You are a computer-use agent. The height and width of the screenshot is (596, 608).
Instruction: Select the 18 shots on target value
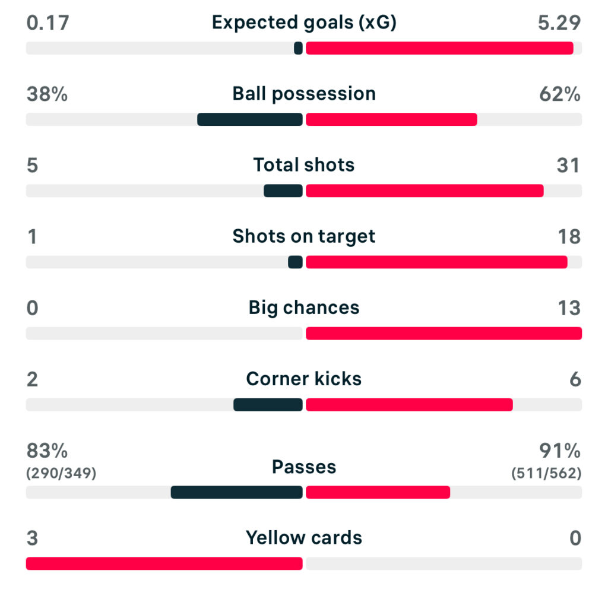(569, 236)
